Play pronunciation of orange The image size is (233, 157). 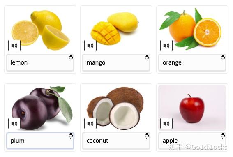click(166, 46)
